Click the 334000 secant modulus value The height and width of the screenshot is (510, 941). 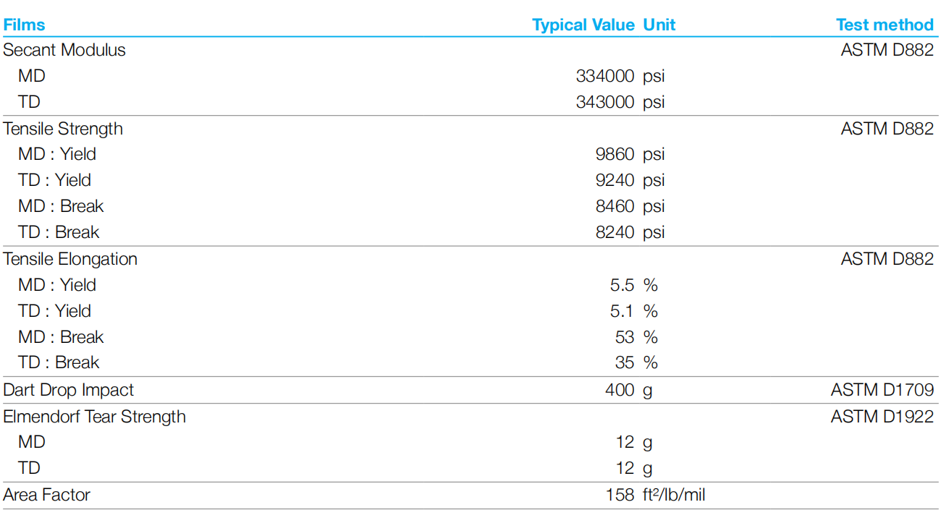pyautogui.click(x=605, y=76)
